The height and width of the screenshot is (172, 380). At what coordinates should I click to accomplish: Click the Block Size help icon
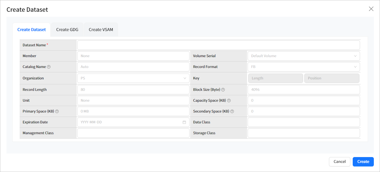[223, 89]
